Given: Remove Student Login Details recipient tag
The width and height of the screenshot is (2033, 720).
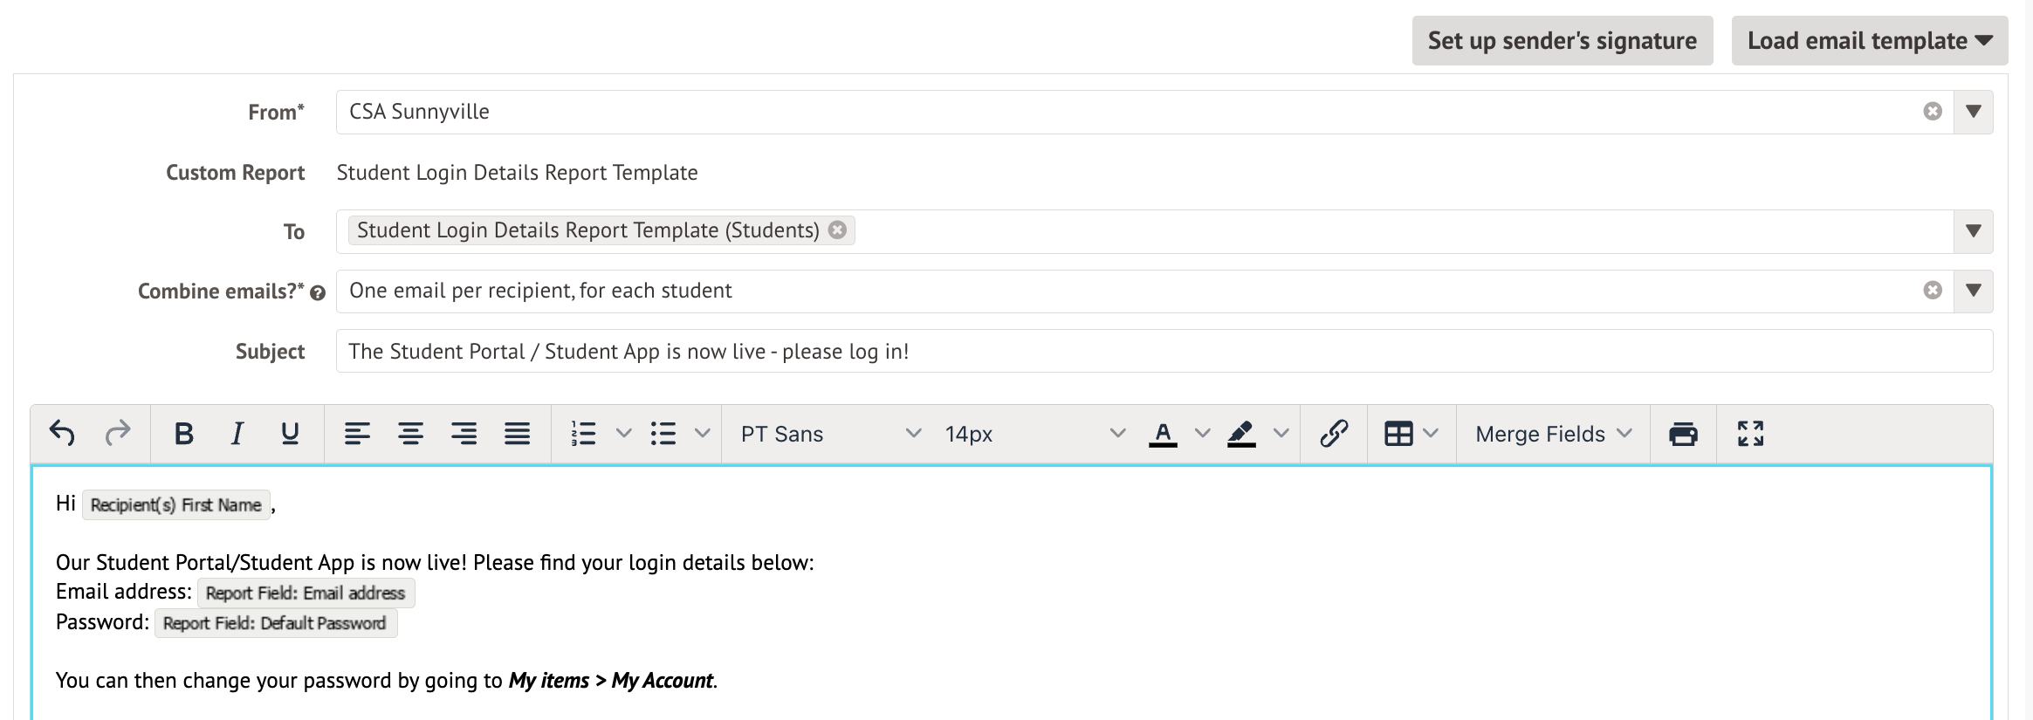Looking at the screenshot, I should click(x=837, y=230).
